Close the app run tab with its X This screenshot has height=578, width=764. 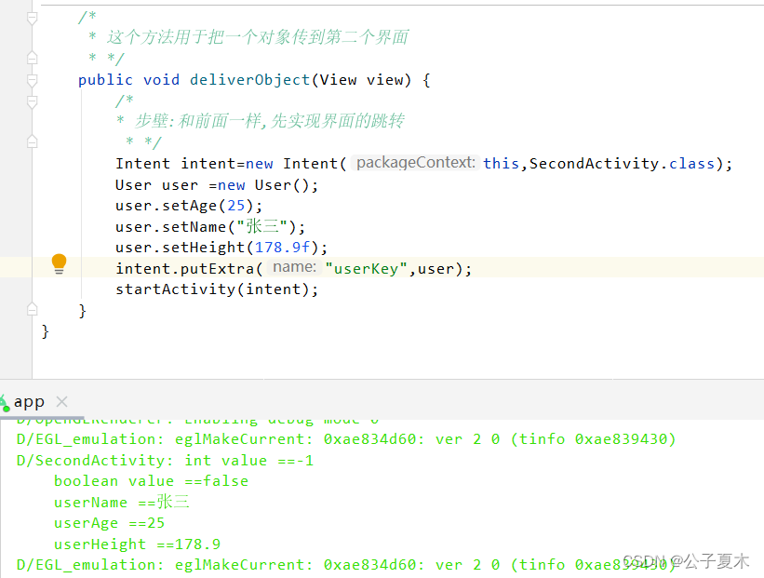tap(60, 403)
